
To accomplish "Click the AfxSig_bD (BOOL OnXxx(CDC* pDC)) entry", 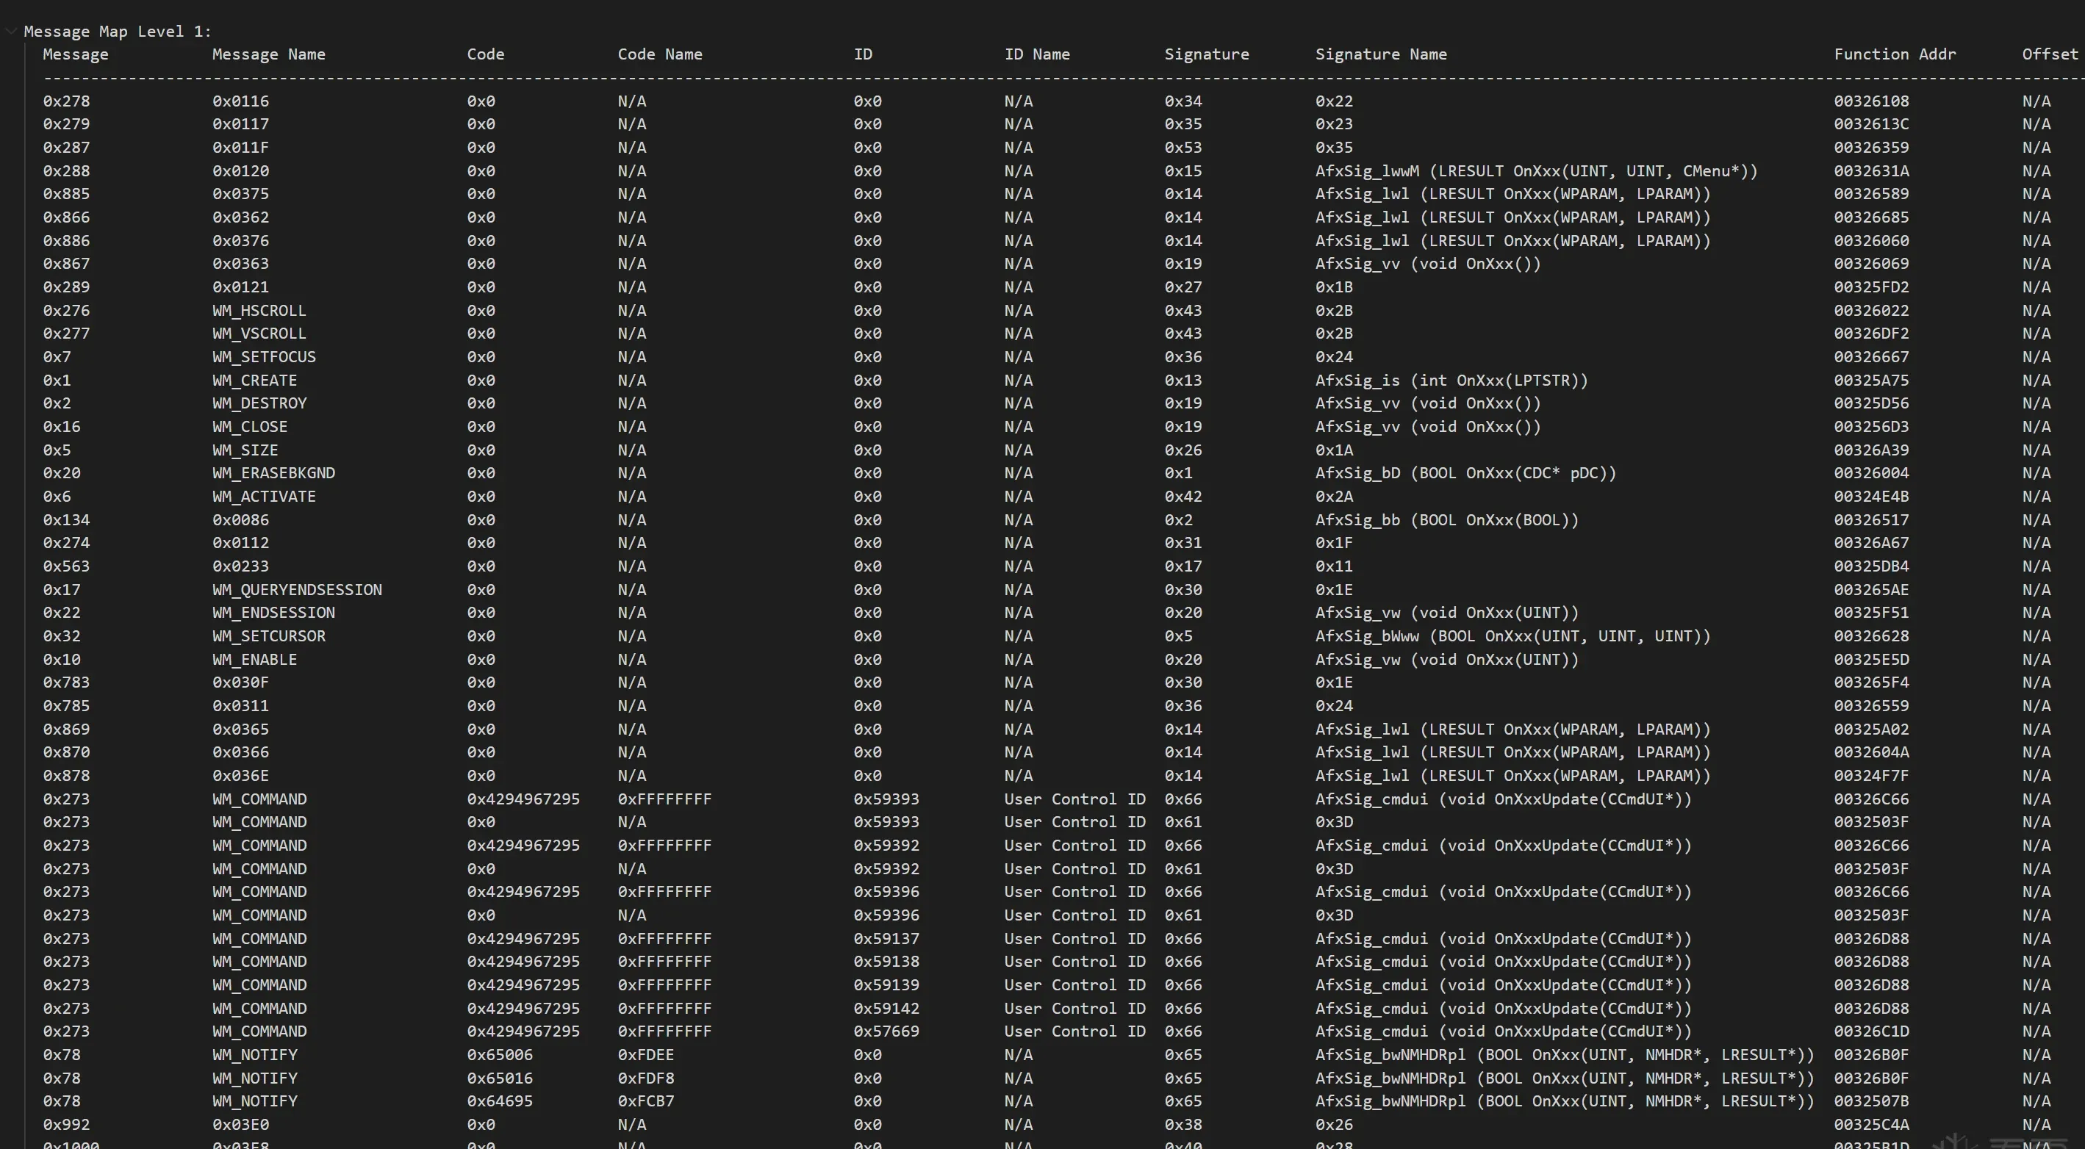I will [x=1465, y=472].
